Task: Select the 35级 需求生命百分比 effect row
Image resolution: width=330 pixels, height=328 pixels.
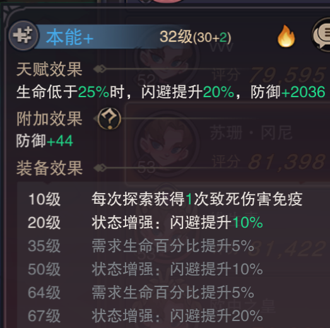Action: point(141,246)
